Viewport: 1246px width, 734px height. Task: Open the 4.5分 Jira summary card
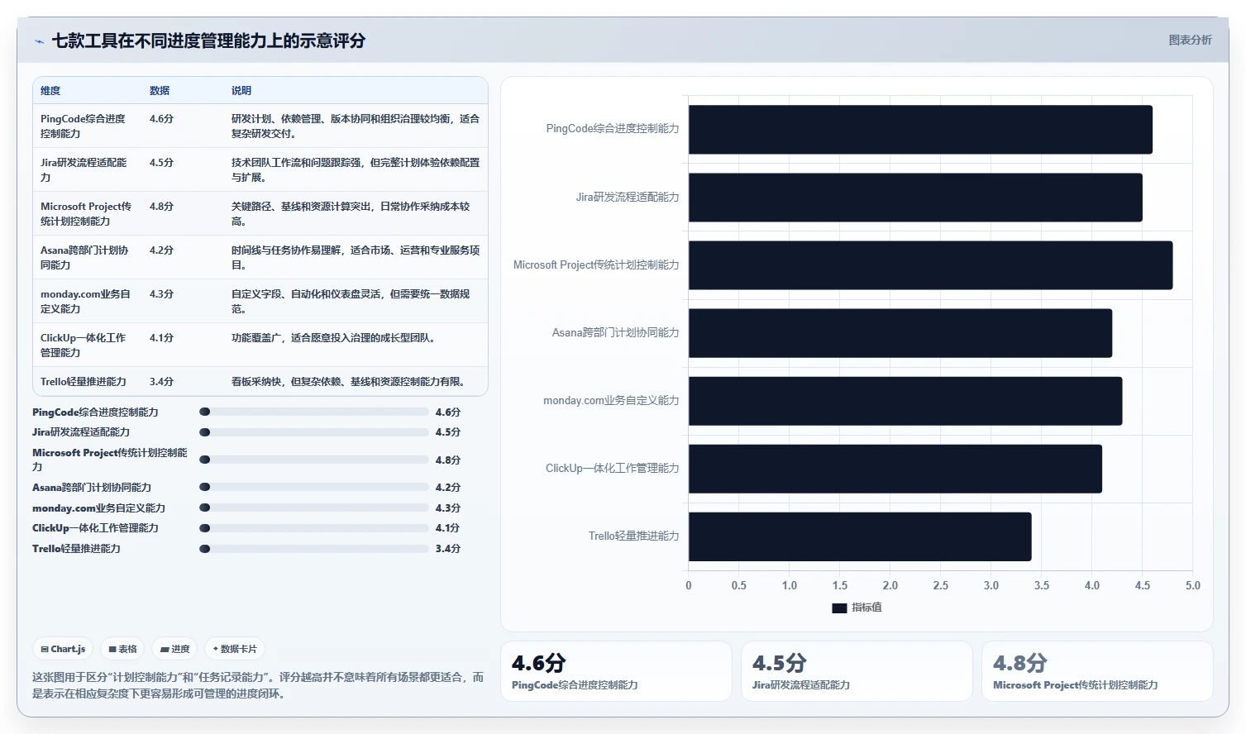tap(857, 671)
